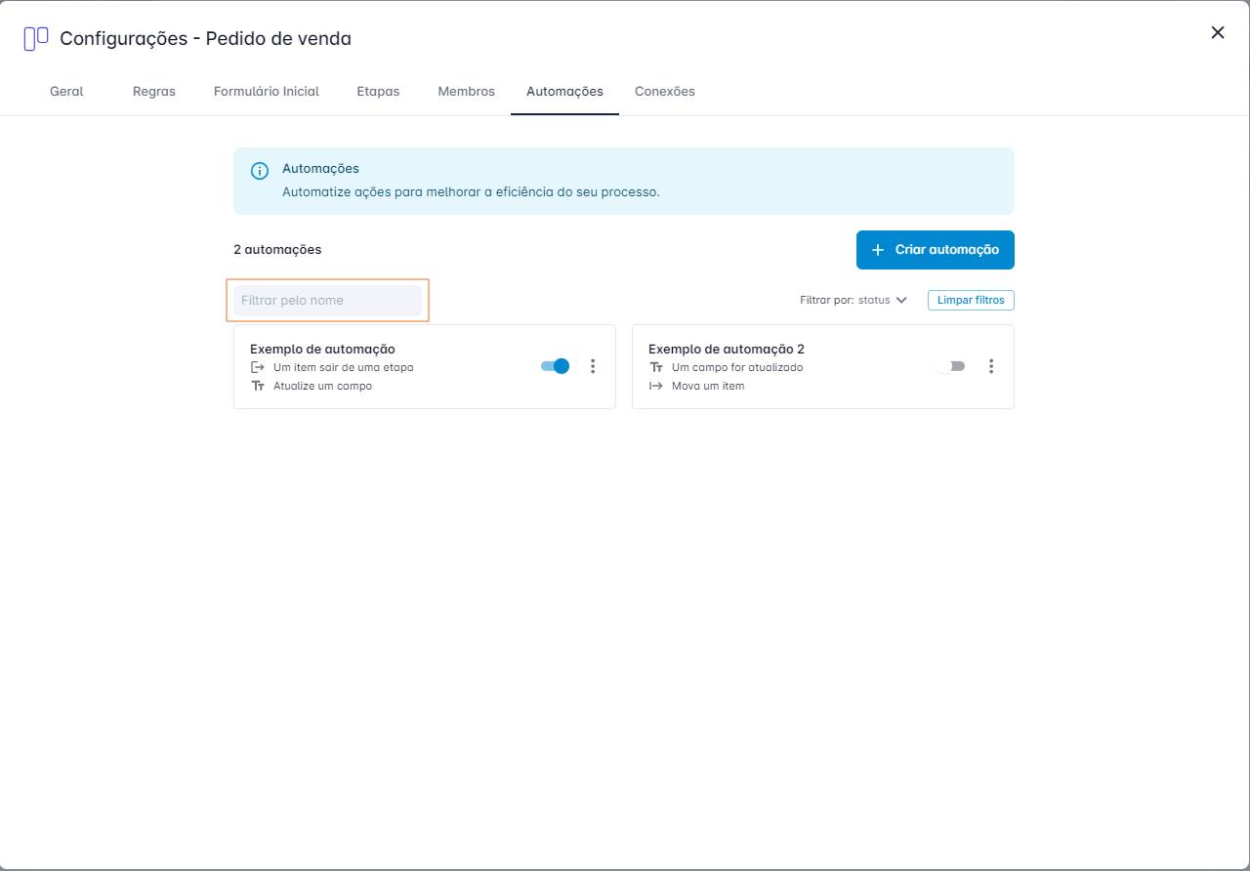Click the '2 automações' count label
Screen dimensions: 1250x871
[x=277, y=249]
